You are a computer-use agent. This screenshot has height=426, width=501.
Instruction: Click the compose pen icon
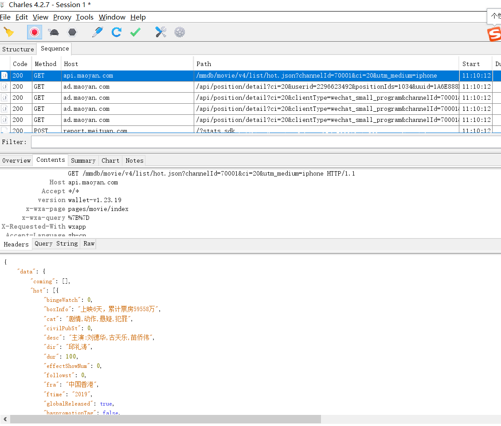point(97,32)
